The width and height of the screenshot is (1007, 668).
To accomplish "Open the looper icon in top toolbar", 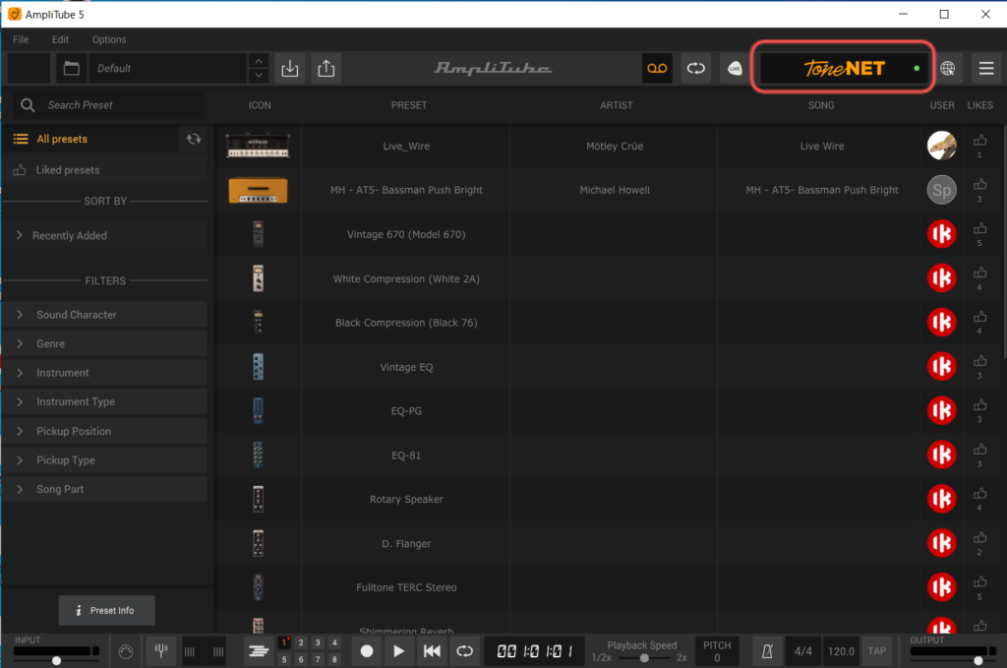I will point(696,68).
